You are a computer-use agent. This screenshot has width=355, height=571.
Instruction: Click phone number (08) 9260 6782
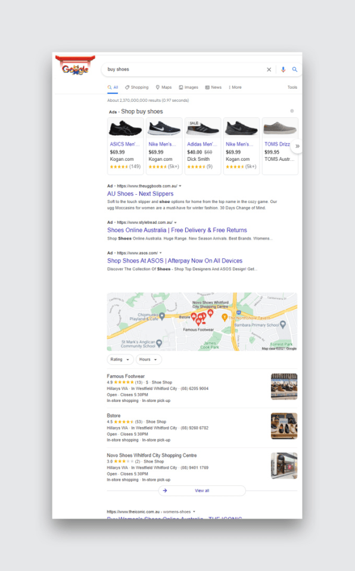click(195, 428)
